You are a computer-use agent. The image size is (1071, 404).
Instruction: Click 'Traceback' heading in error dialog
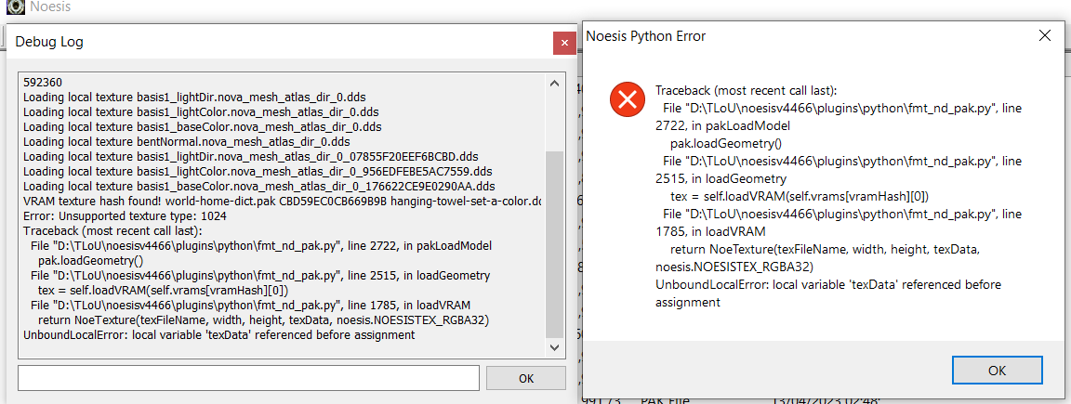tap(746, 91)
